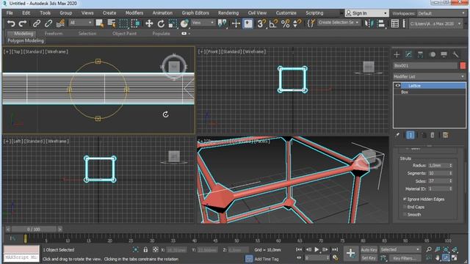Screen dimensions: 470x264
Task: Open the Display command panel tab
Action: 444,54
